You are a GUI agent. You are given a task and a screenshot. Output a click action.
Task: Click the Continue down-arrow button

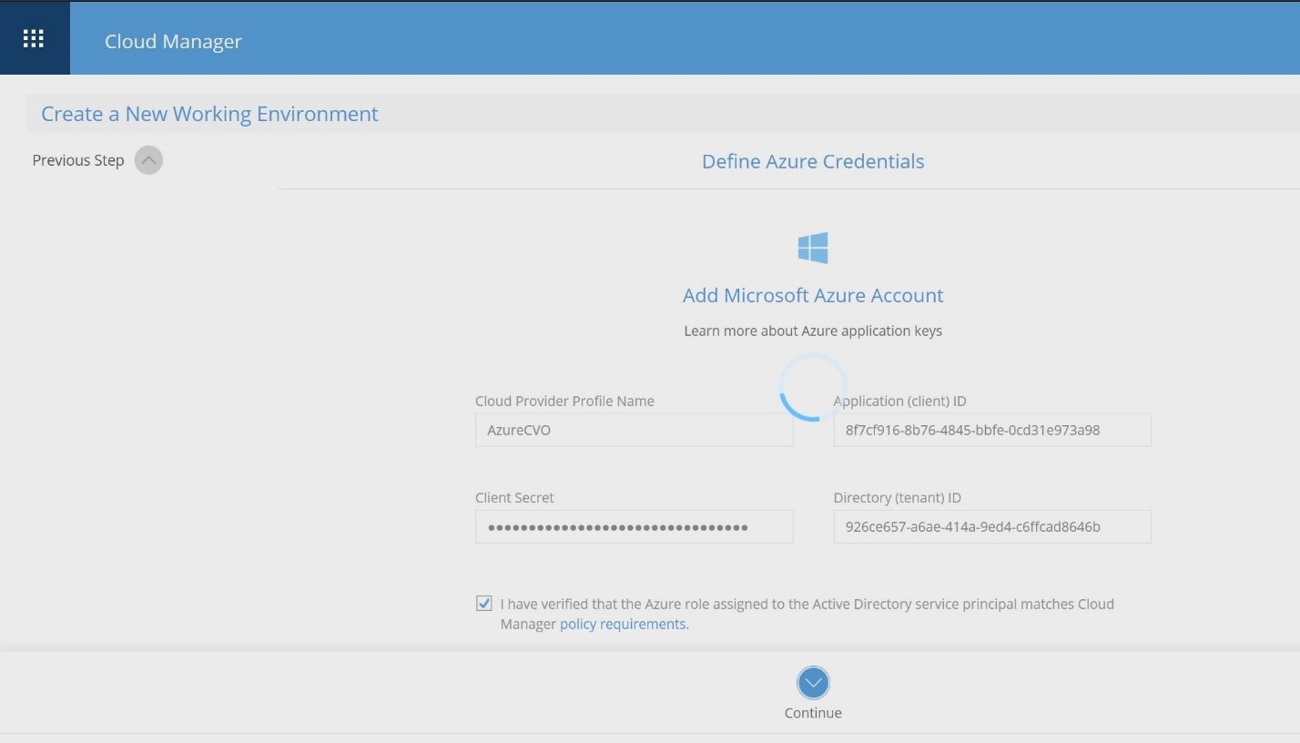coord(813,682)
